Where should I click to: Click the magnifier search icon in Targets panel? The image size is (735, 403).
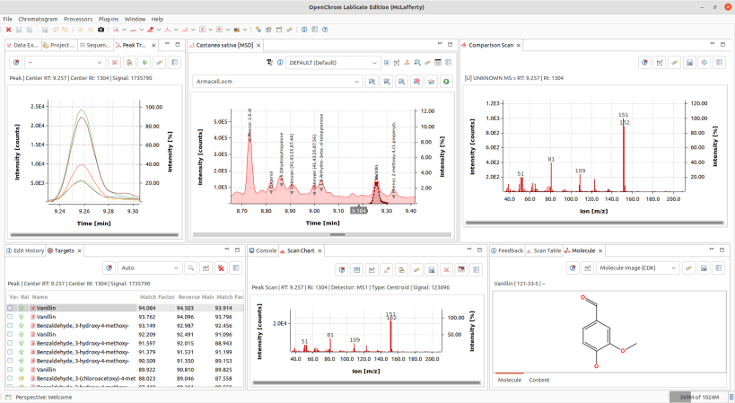191,268
